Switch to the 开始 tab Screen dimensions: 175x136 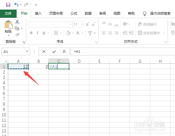(24, 14)
